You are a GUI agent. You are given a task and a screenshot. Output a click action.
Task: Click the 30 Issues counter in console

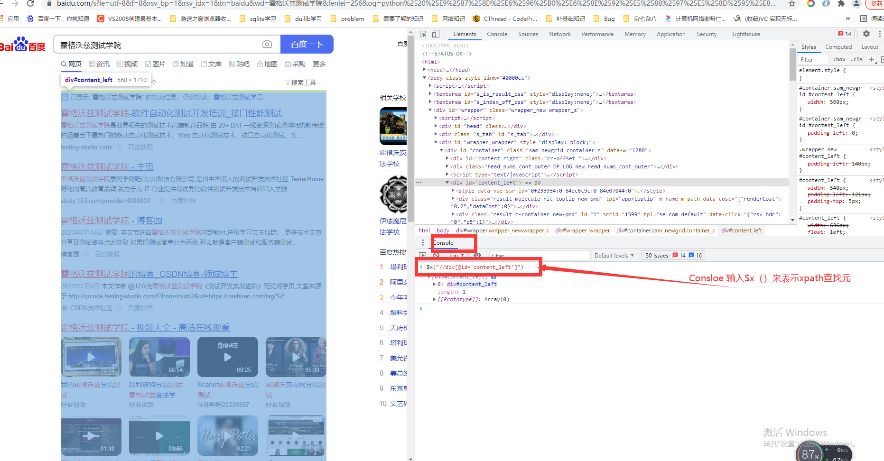[x=674, y=255]
